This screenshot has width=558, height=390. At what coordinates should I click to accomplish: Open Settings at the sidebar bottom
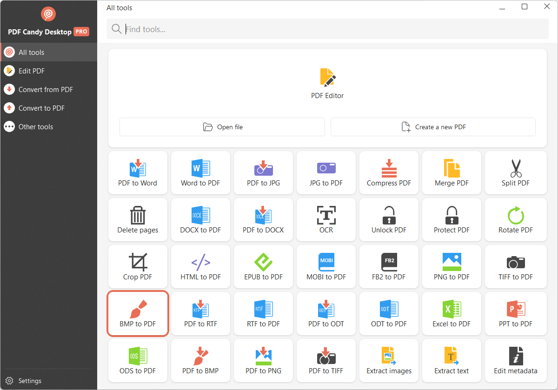coord(24,381)
